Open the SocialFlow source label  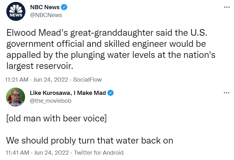coord(89,80)
